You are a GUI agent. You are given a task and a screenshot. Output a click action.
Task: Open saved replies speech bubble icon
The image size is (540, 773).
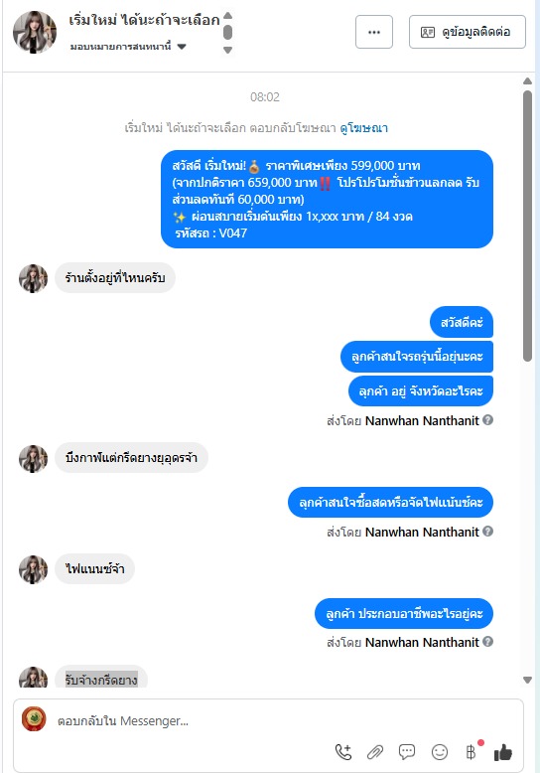tap(407, 752)
